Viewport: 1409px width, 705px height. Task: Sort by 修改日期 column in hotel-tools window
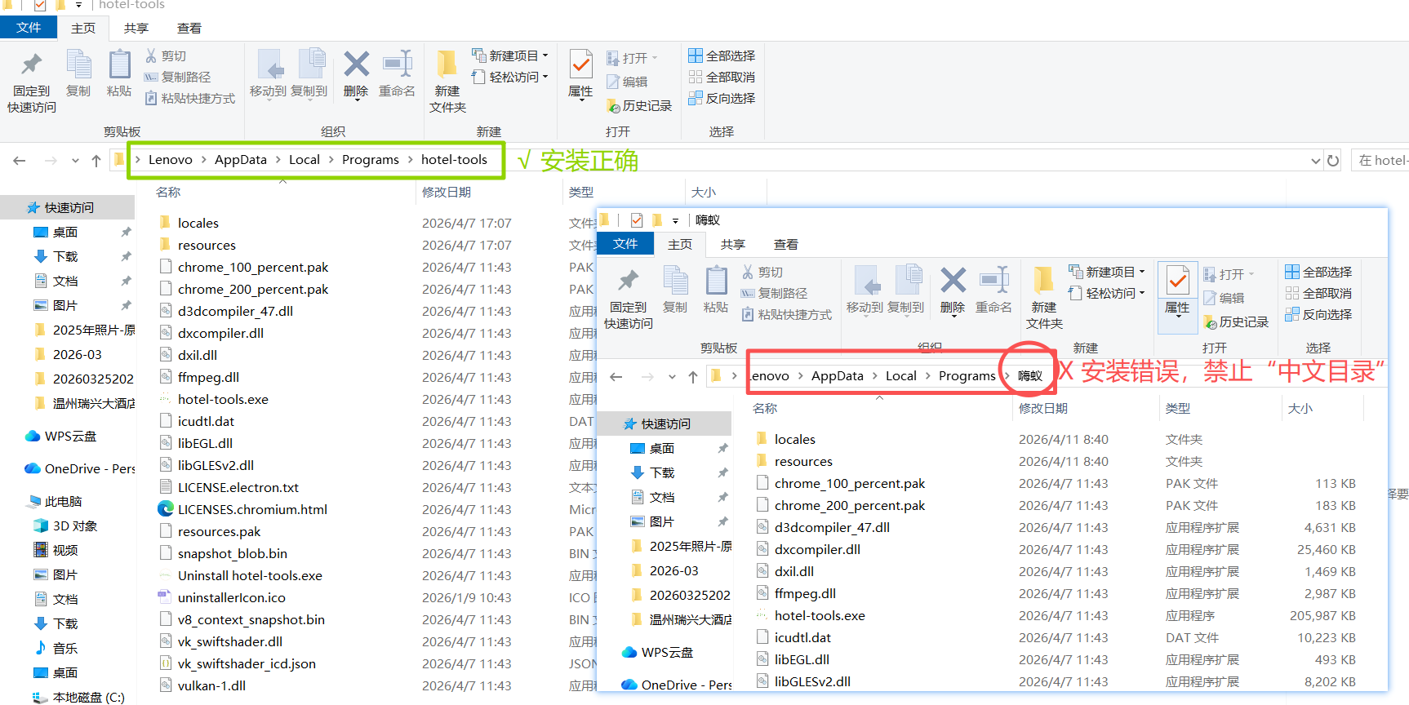[x=491, y=192]
